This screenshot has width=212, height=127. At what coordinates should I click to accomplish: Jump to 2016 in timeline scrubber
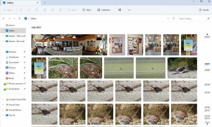pos(207,108)
